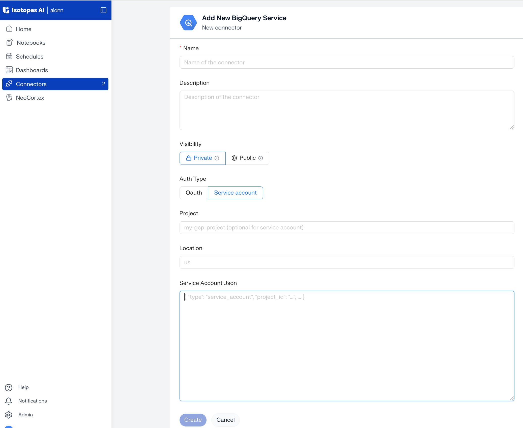Collapse the sidebar with the panel icon

point(103,10)
